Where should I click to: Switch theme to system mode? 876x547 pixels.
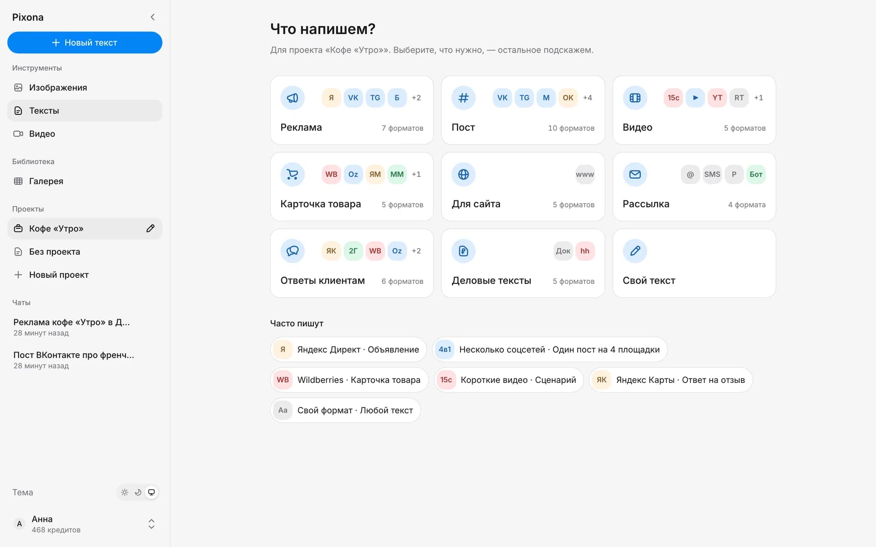pos(151,492)
